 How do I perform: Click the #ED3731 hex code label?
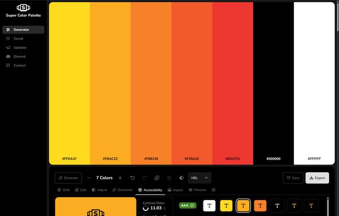point(233,158)
